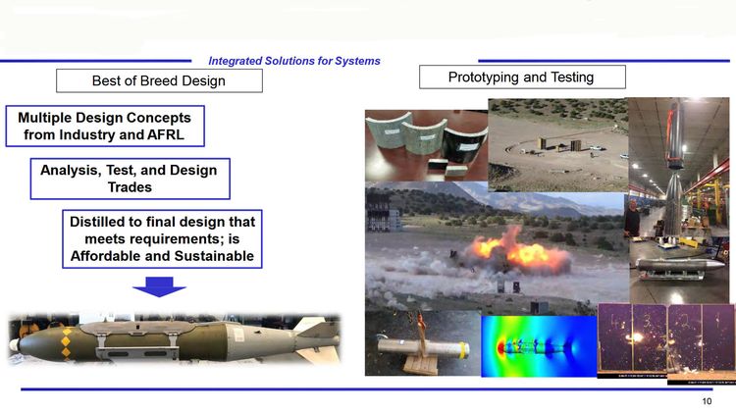Select the aerial test site photo
This screenshot has height=414, width=736.
coord(556,144)
